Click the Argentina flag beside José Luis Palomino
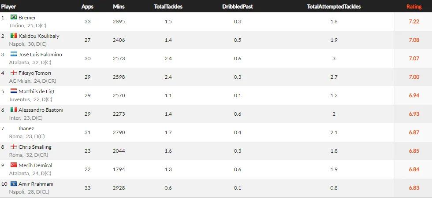Image resolution: width=432 pixels, height=198 pixels. [x=13, y=54]
